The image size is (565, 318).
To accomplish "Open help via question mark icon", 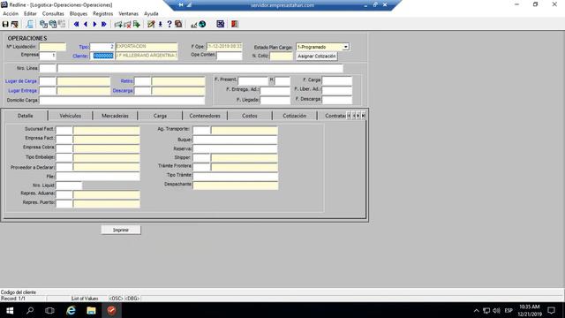I will pyautogui.click(x=169, y=24).
